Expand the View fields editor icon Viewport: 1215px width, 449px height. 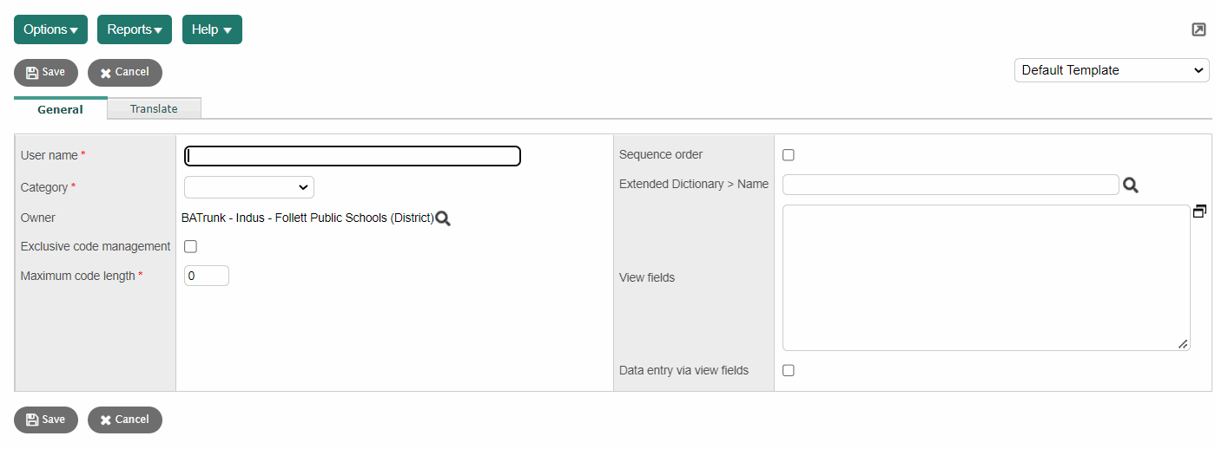click(x=1199, y=211)
